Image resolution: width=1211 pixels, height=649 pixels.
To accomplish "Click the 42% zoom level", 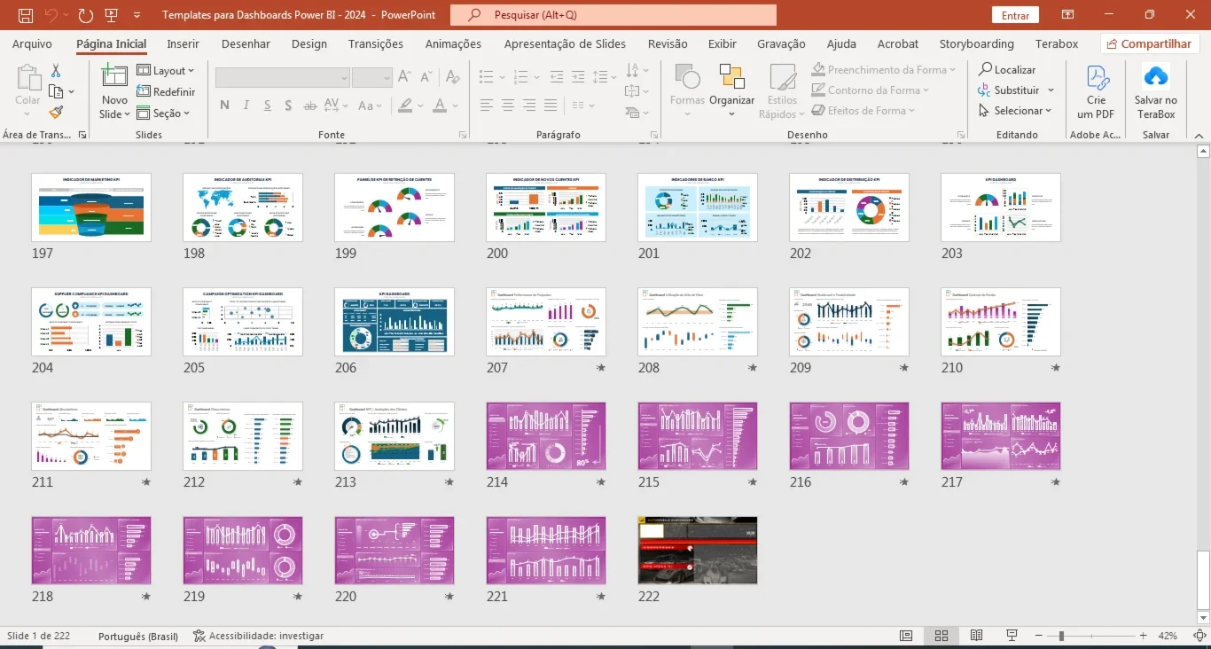I will (x=1168, y=636).
